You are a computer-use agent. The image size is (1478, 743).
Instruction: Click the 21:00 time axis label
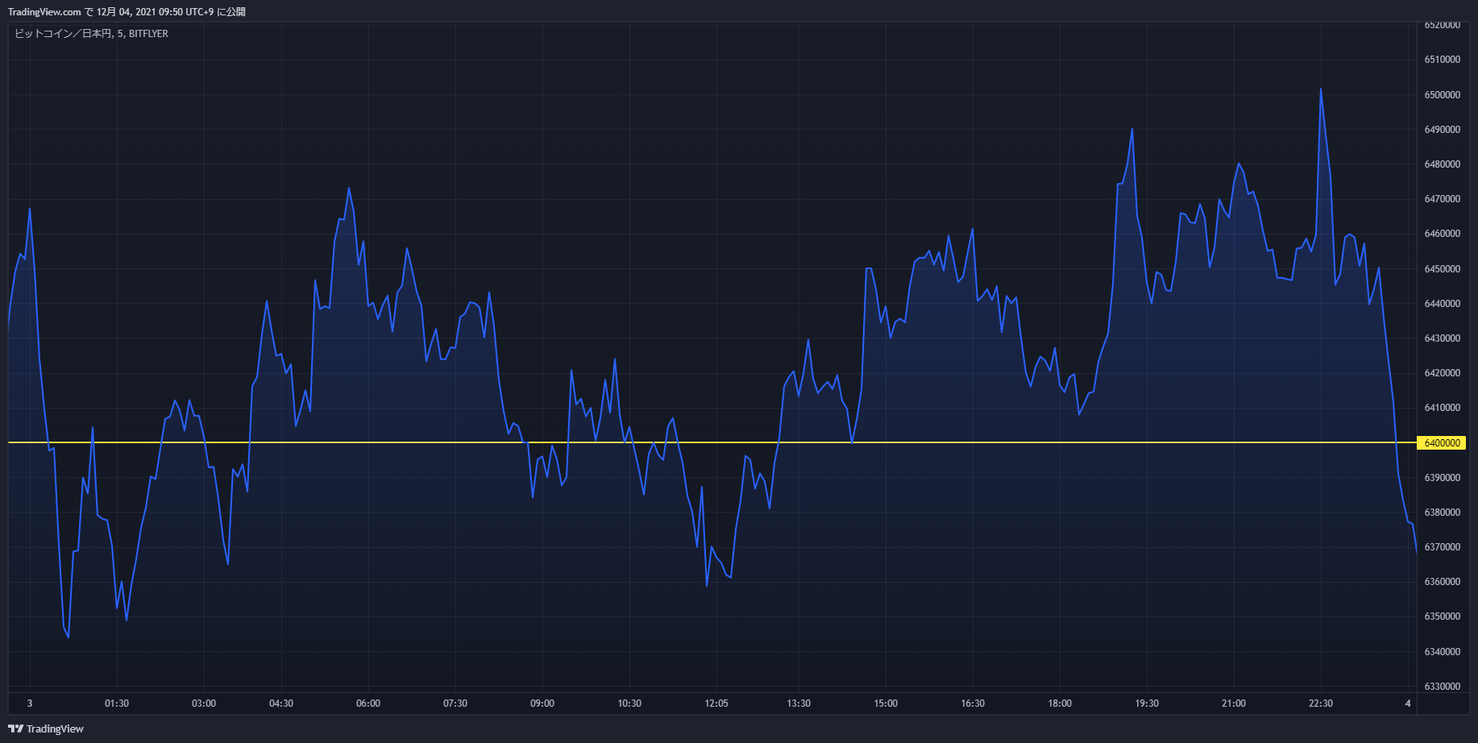1234,704
